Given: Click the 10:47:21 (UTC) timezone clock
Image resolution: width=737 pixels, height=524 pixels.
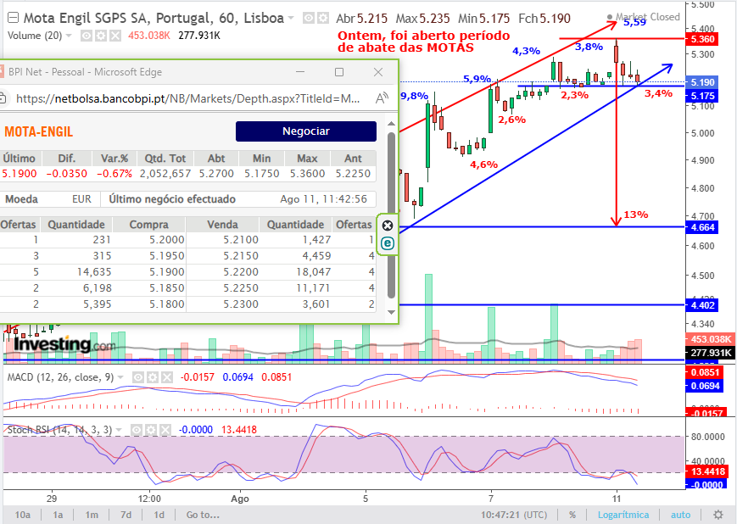Looking at the screenshot, I should [x=514, y=515].
